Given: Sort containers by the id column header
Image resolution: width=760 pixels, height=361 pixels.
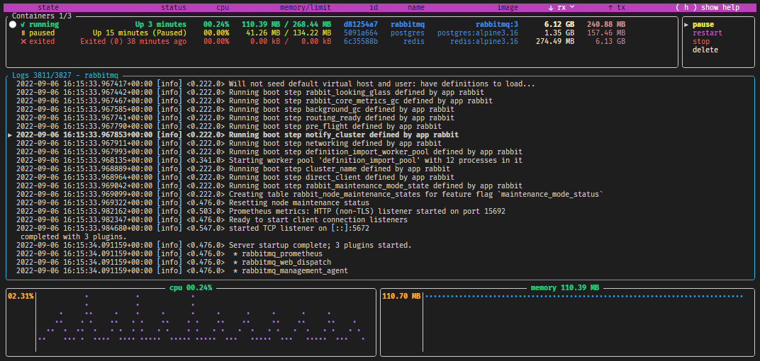Looking at the screenshot, I should pos(374,7).
